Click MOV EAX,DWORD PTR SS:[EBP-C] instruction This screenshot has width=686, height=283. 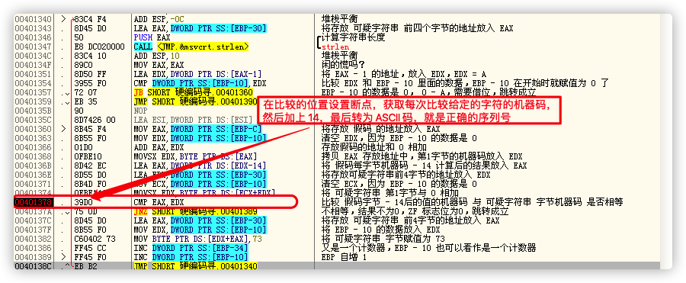(x=198, y=129)
